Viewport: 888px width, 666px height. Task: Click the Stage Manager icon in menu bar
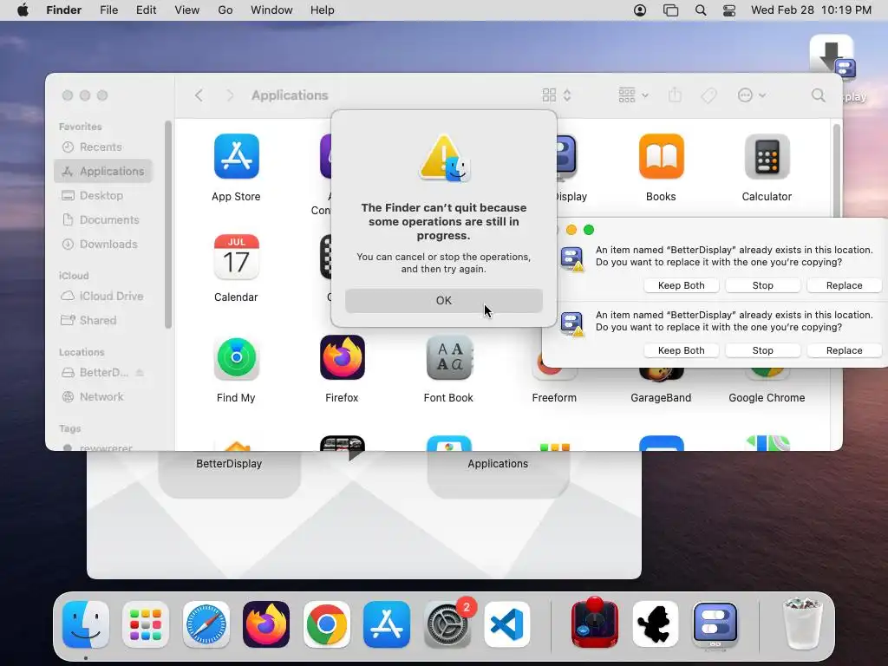pos(670,10)
